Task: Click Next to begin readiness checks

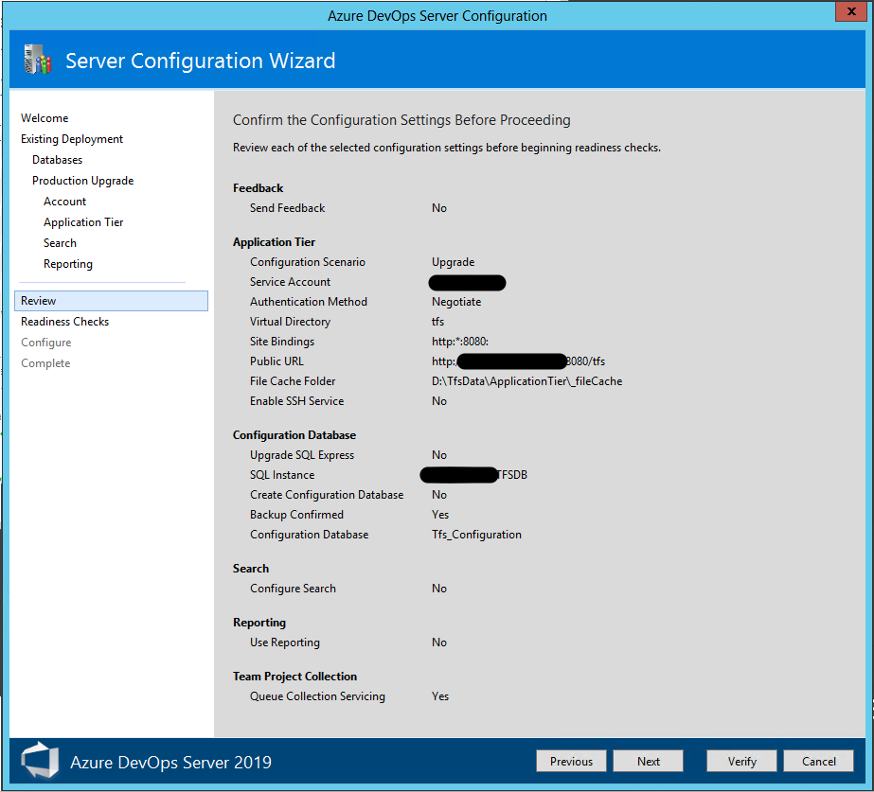Action: 648,761
